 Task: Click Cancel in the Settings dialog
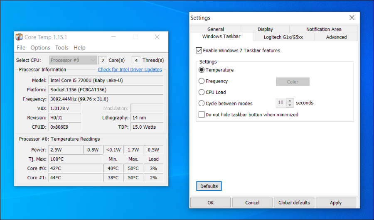click(x=252, y=203)
